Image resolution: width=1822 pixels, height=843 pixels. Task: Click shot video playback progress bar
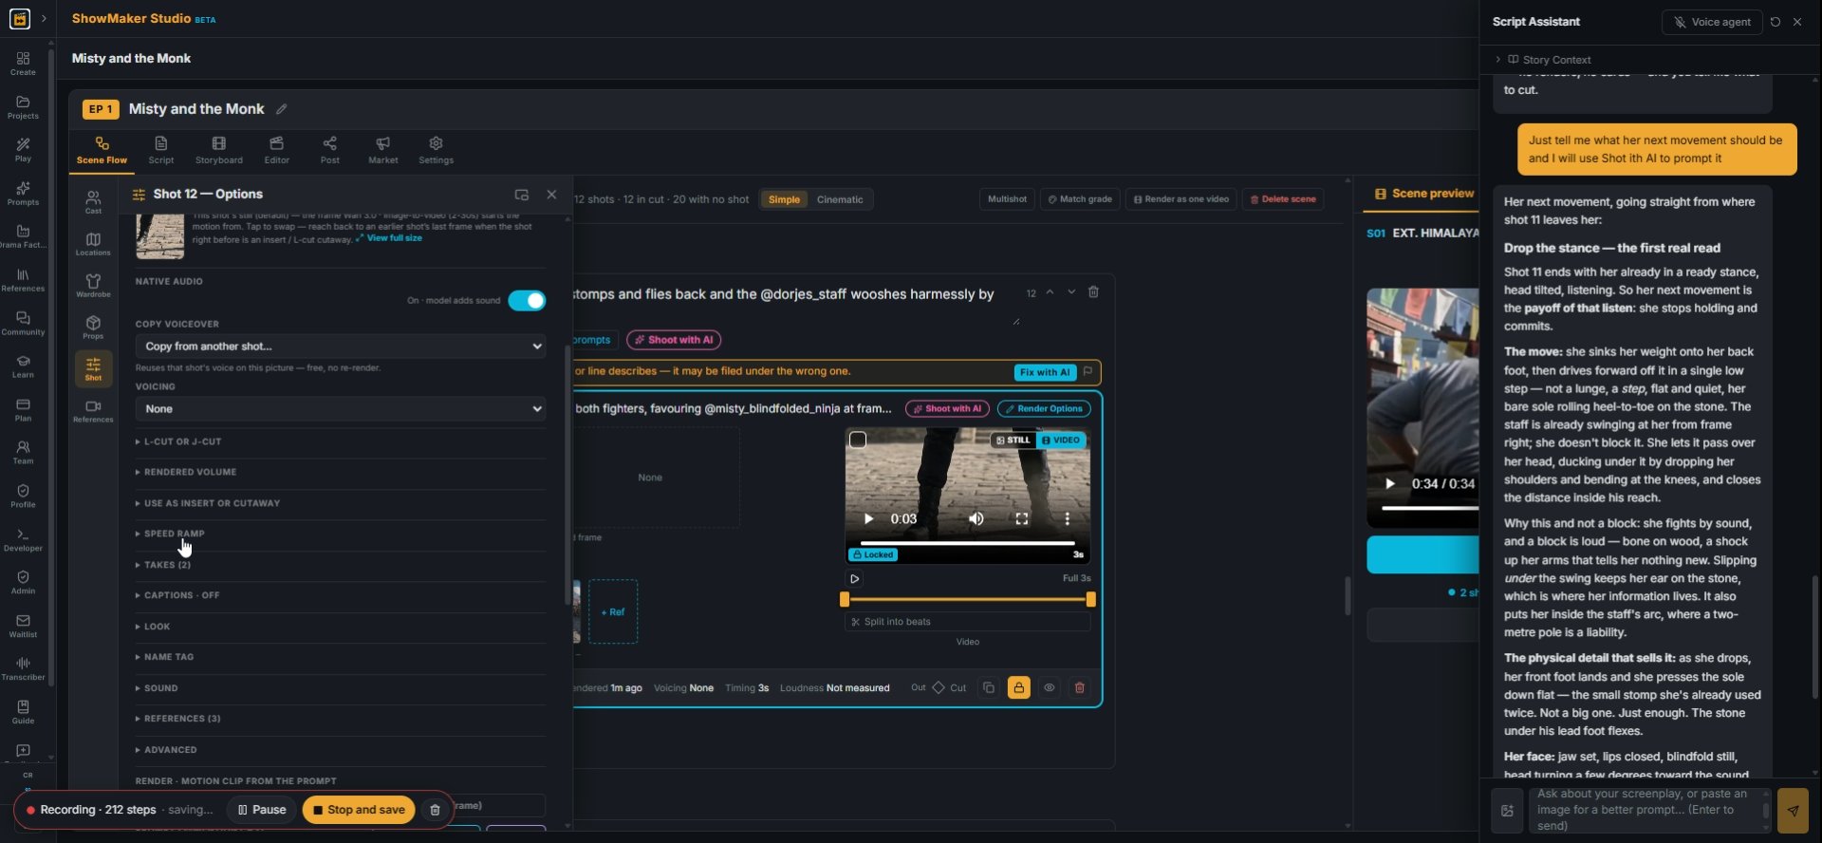pyautogui.click(x=967, y=543)
